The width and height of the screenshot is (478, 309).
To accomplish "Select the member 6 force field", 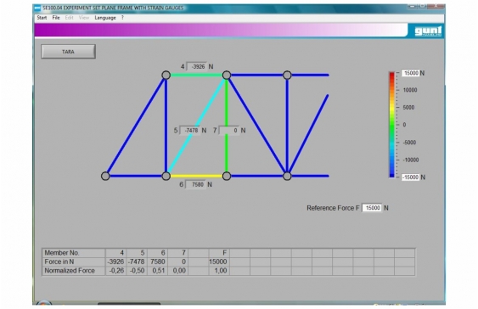I will point(196,185).
